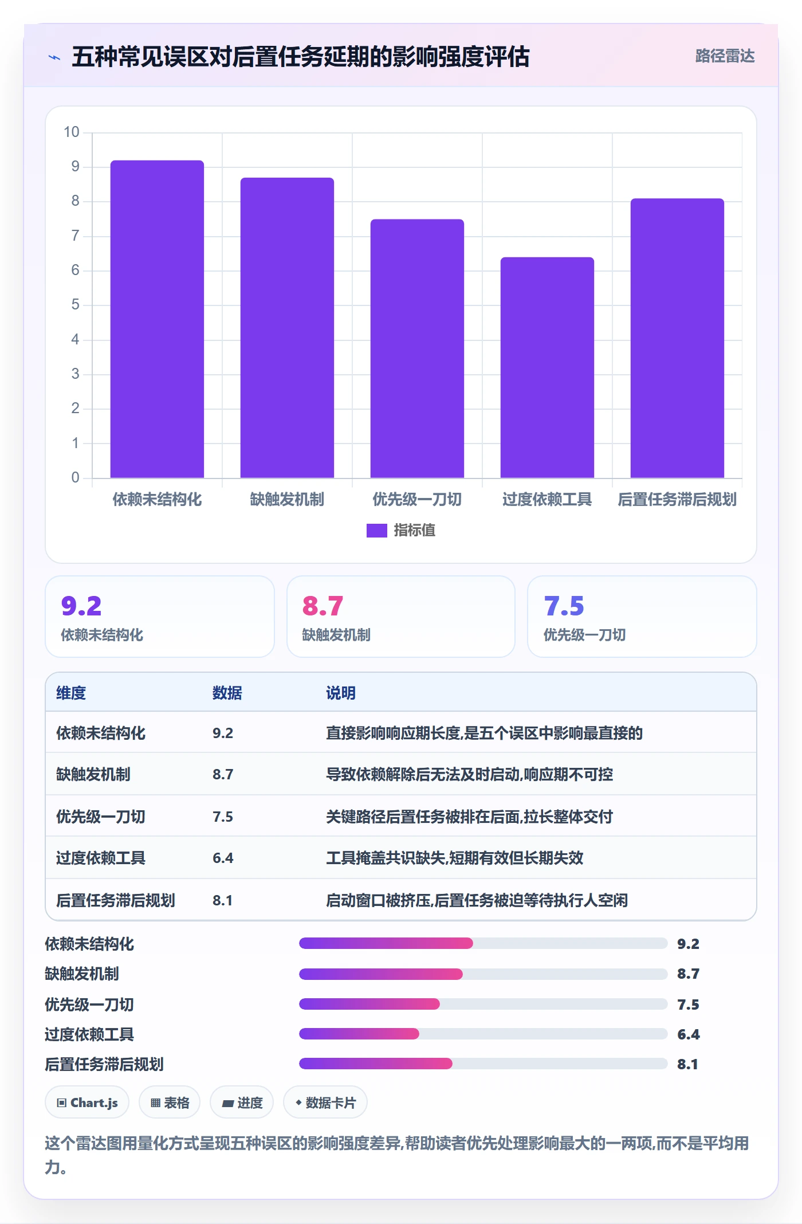
Task: Select the 优先级一刀切 bar in chart
Action: 417,348
